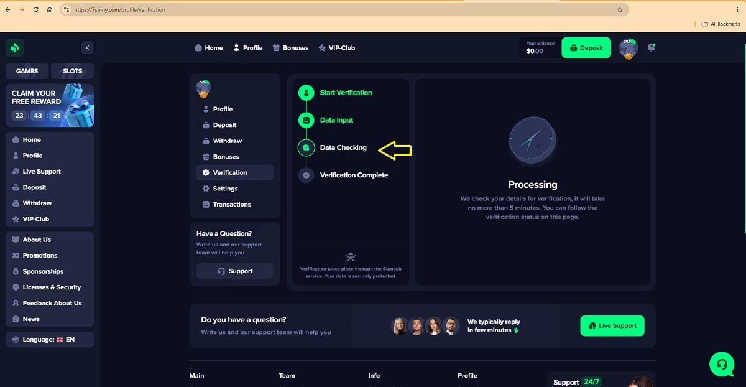Bookmark this page with the star icon

[x=620, y=10]
